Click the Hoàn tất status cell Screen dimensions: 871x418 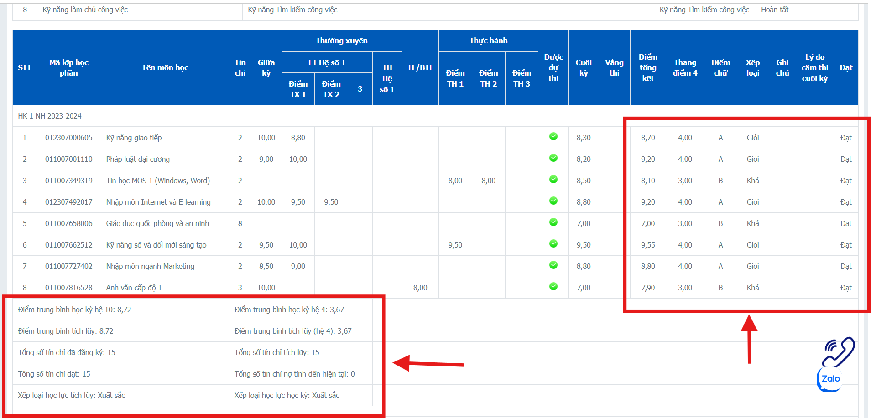coord(774,10)
